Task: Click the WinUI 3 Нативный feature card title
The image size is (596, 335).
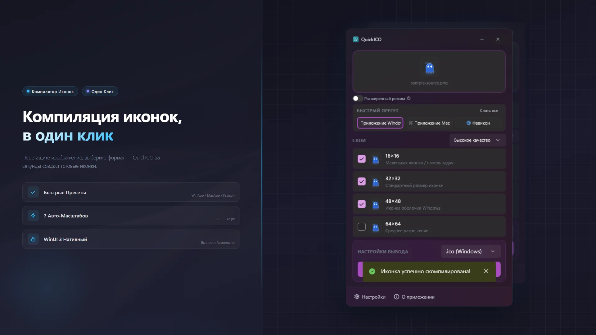Action: tap(65, 239)
